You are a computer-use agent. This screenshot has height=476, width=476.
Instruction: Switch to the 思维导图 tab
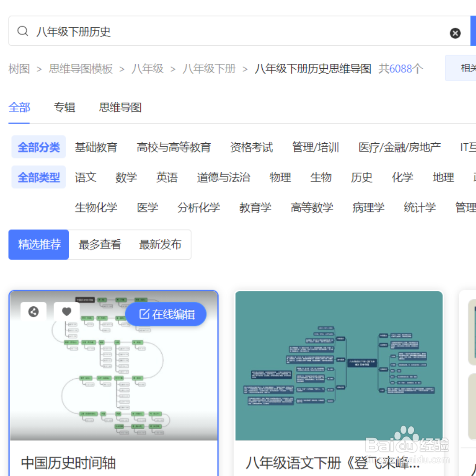tap(120, 108)
